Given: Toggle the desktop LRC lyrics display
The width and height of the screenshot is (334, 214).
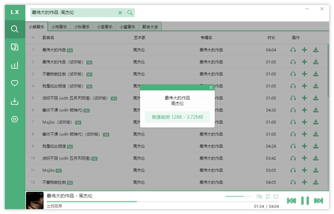Looking at the screenshot, I should click(x=259, y=196).
